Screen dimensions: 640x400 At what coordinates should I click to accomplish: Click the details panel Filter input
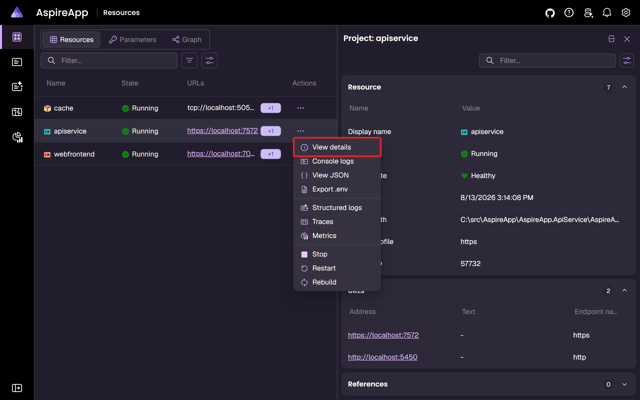click(547, 60)
